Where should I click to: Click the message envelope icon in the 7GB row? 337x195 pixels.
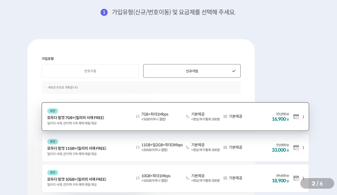[x=225, y=116]
